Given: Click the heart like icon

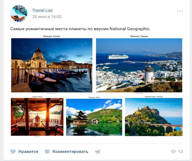Looking at the screenshot, I should click(x=13, y=152).
